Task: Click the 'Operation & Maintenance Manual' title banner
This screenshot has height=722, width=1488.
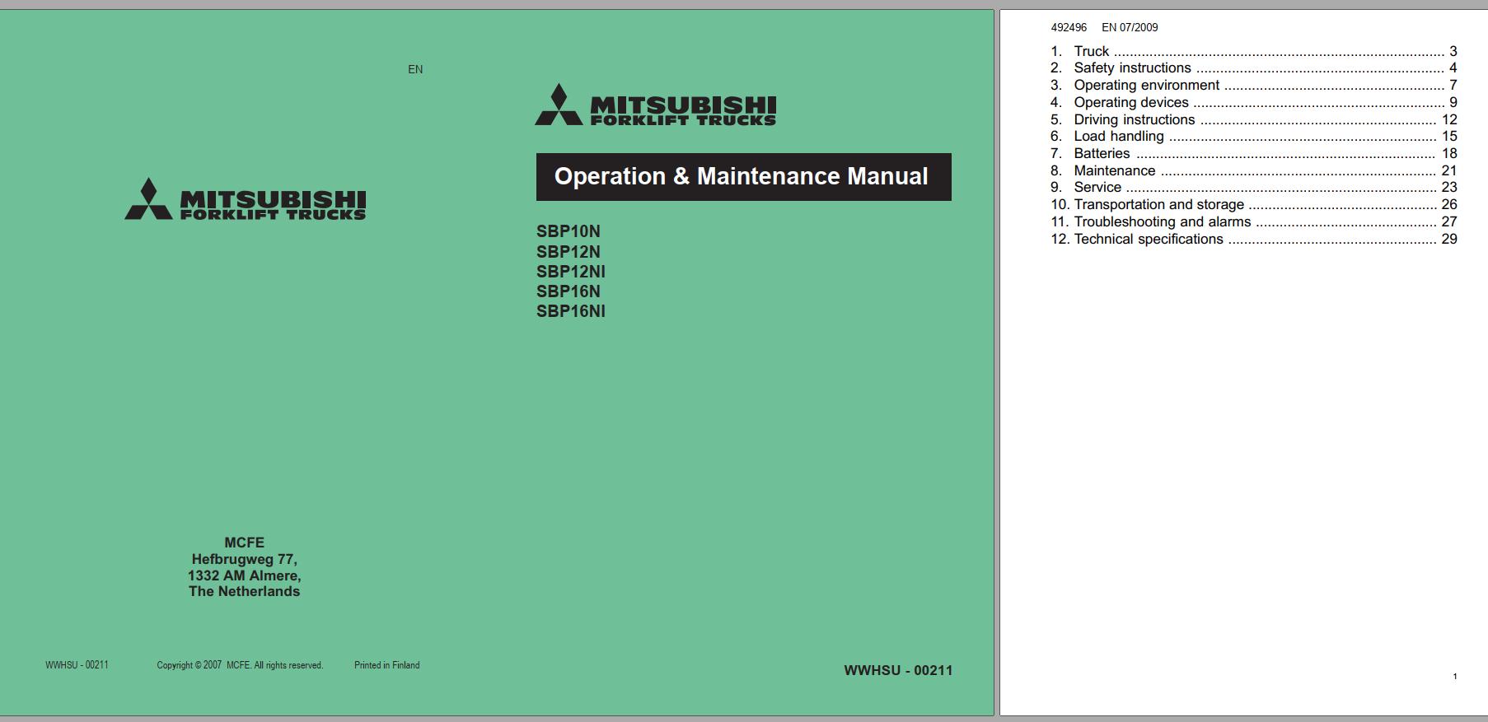Action: [x=743, y=177]
